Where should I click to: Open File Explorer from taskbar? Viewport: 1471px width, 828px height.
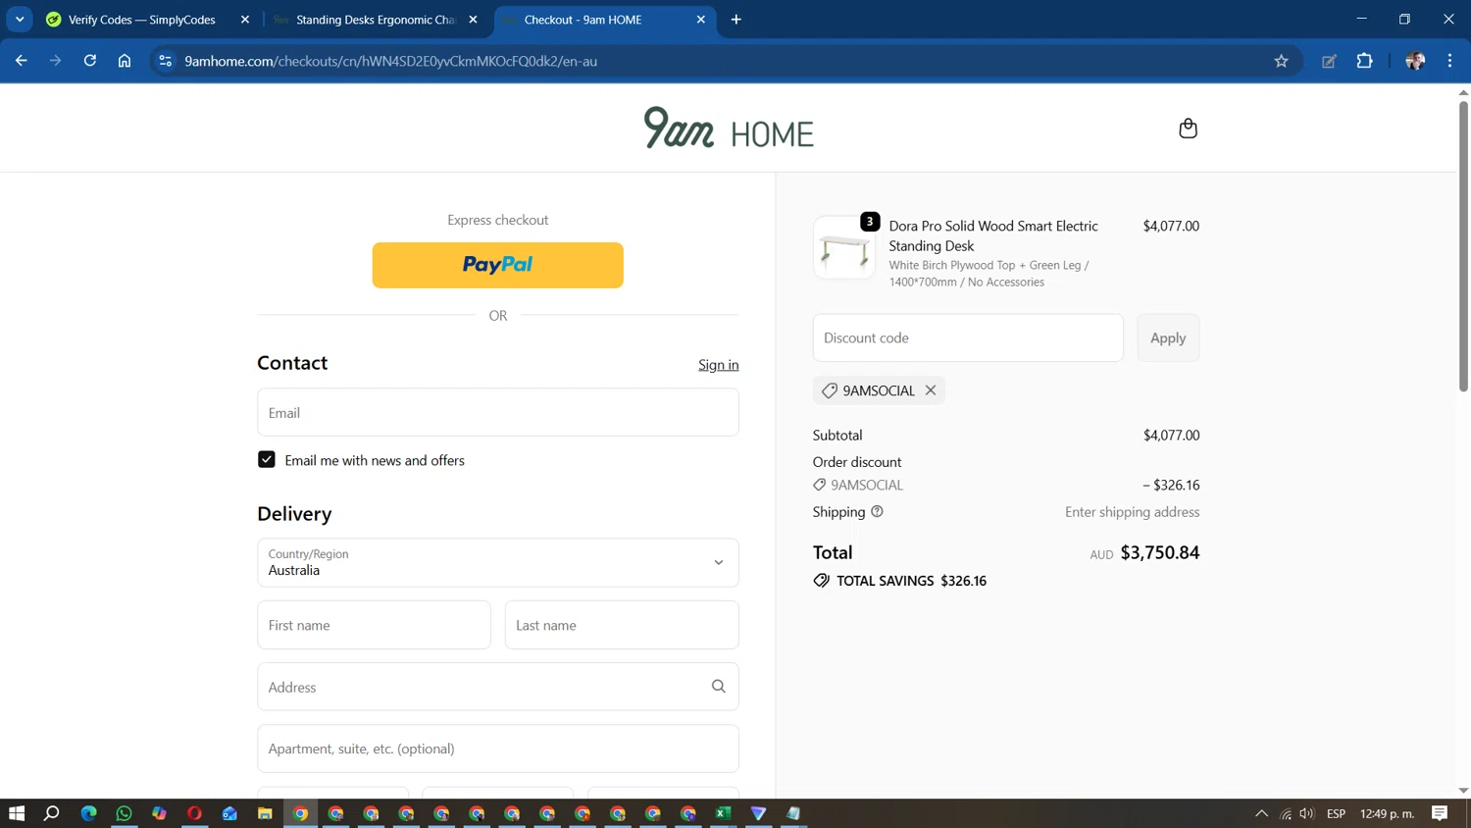point(265,813)
